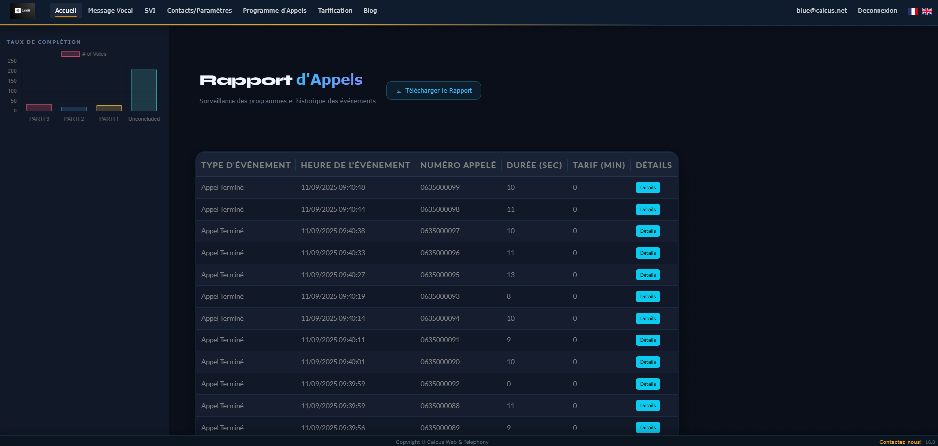Click Détails on the 0635000095 row

point(647,275)
